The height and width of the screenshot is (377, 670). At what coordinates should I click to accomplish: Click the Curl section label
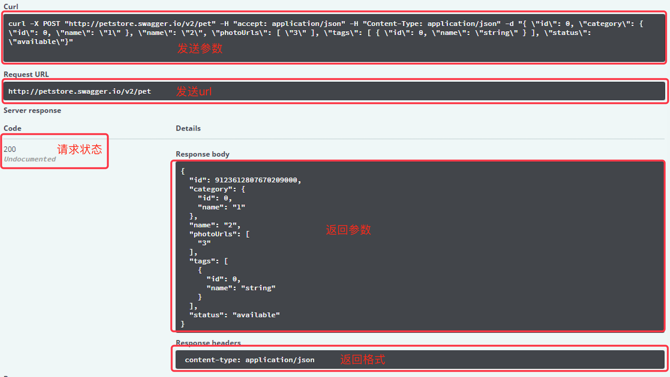coord(11,6)
